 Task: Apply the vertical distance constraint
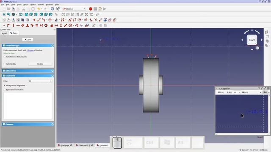pos(61,25)
